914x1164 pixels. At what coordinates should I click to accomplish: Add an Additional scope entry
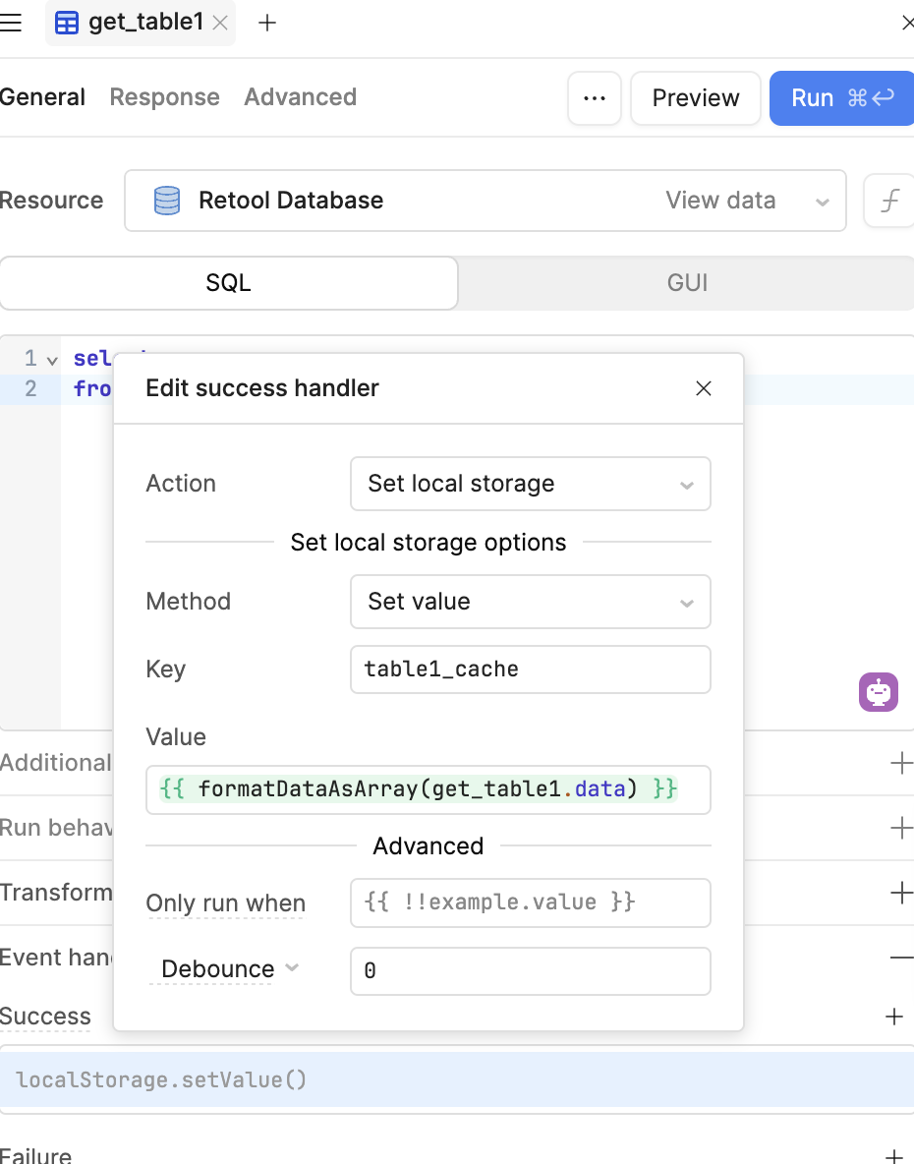[901, 763]
